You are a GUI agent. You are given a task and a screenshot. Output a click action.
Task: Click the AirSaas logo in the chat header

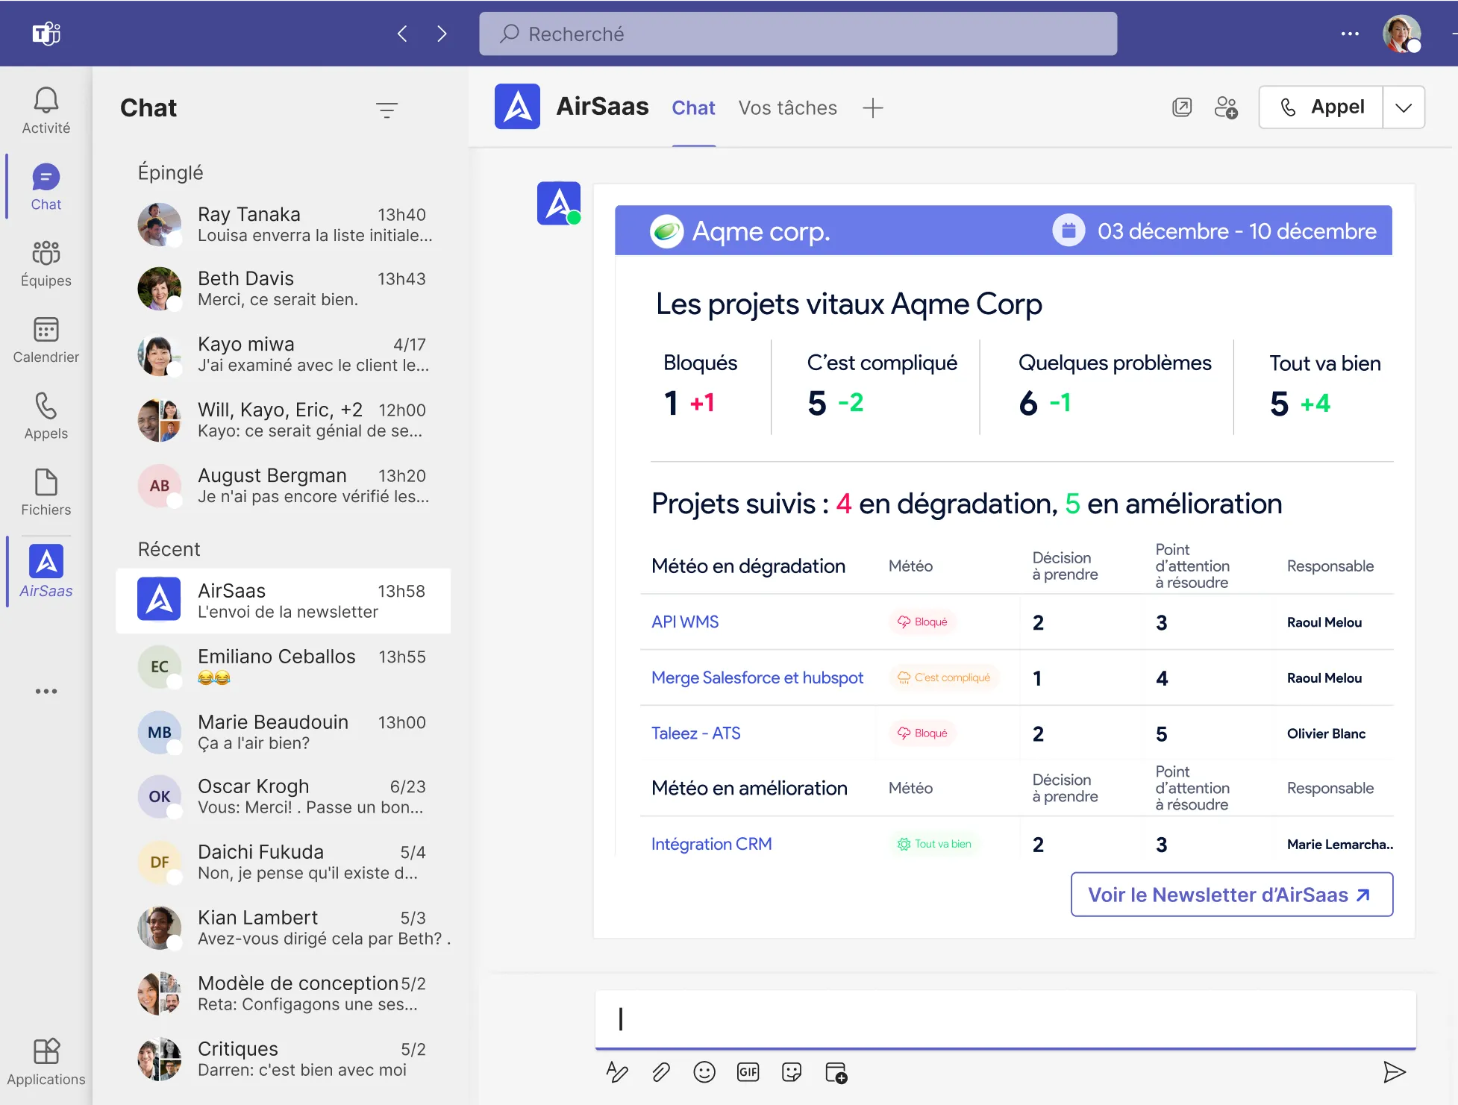(517, 107)
